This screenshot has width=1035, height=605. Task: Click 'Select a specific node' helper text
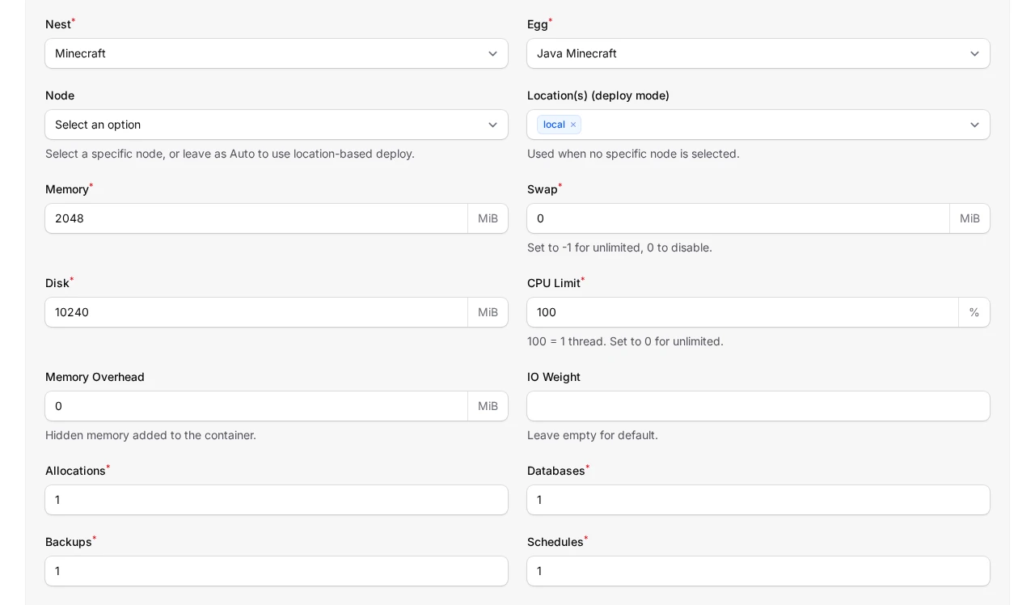click(230, 154)
